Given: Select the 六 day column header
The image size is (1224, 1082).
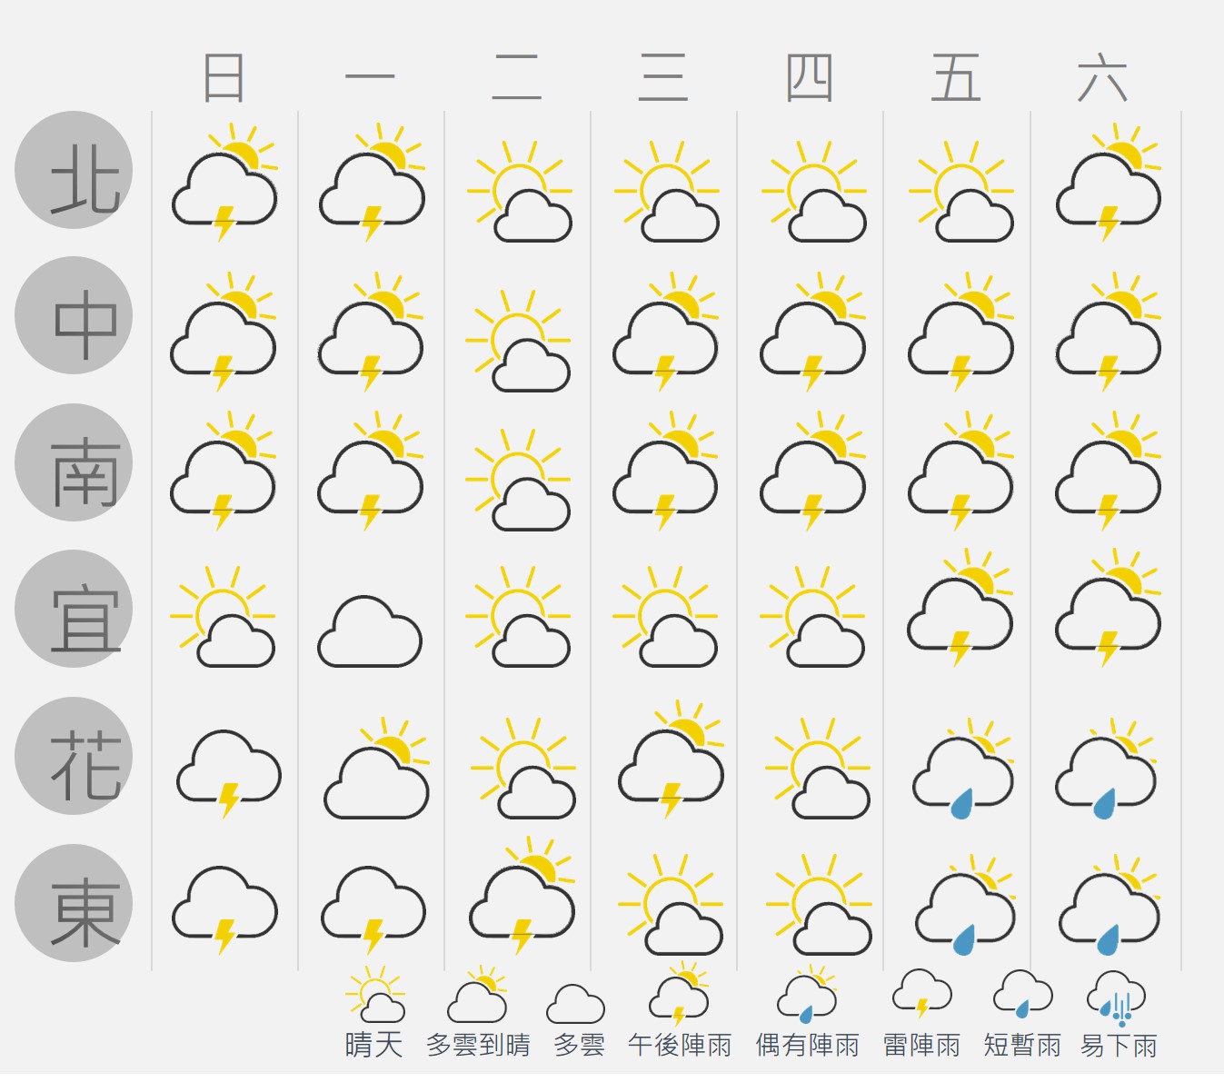Looking at the screenshot, I should (x=1103, y=77).
